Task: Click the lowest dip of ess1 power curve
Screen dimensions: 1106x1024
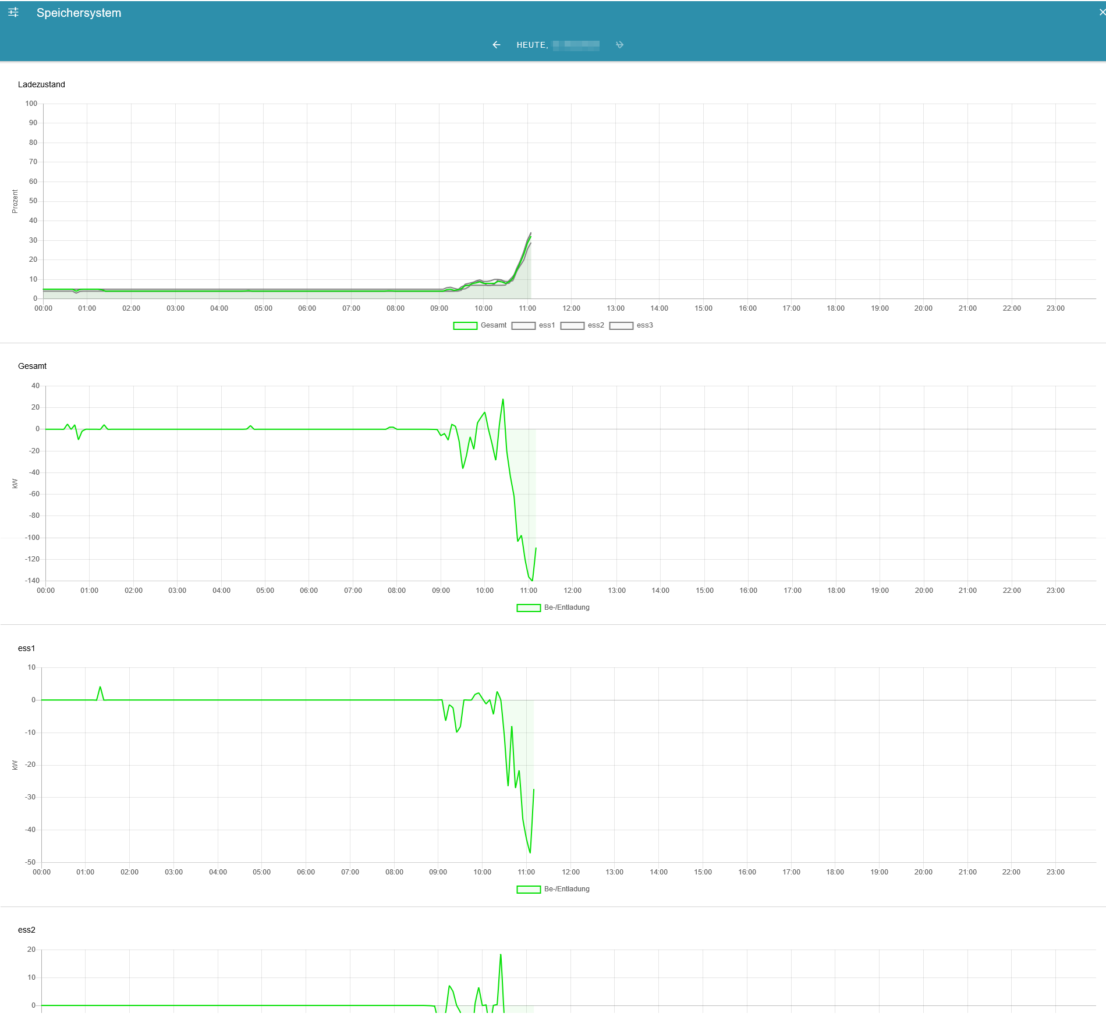Action: [530, 852]
